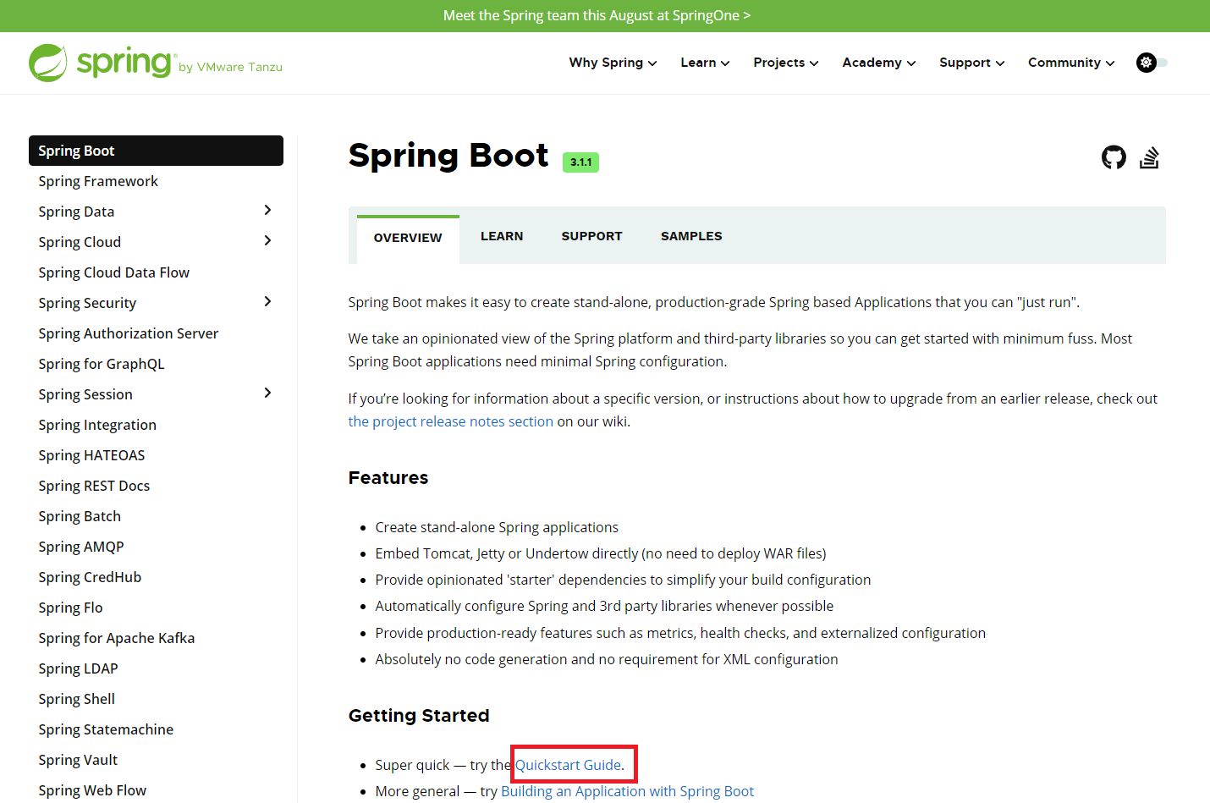Image resolution: width=1210 pixels, height=803 pixels.
Task: Open the Learn dropdown in top navigation
Action: [705, 63]
